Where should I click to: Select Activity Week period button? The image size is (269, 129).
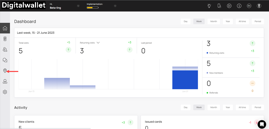(199, 107)
